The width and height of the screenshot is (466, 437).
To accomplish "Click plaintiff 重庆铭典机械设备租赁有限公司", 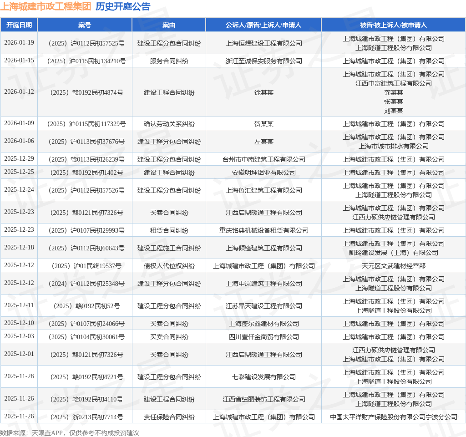I will point(263,231).
